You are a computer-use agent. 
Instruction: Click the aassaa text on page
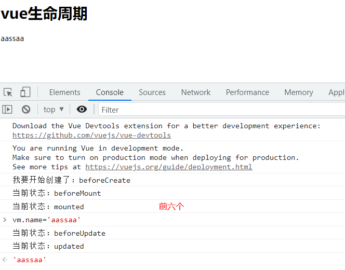(12, 39)
